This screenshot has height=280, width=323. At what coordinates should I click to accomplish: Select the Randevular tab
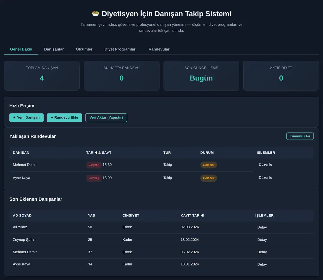pos(159,49)
